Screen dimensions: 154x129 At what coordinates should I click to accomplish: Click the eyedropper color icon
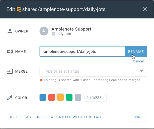click(10, 98)
